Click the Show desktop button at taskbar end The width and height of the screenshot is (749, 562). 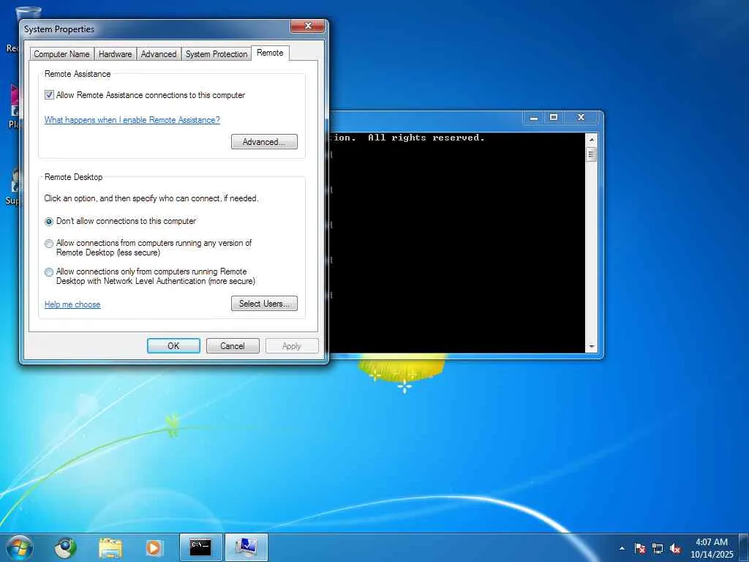pyautogui.click(x=744, y=547)
